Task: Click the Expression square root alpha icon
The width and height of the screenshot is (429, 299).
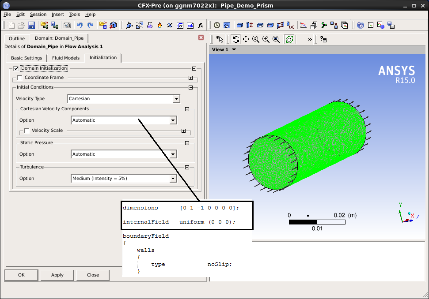Action: (x=180, y=26)
